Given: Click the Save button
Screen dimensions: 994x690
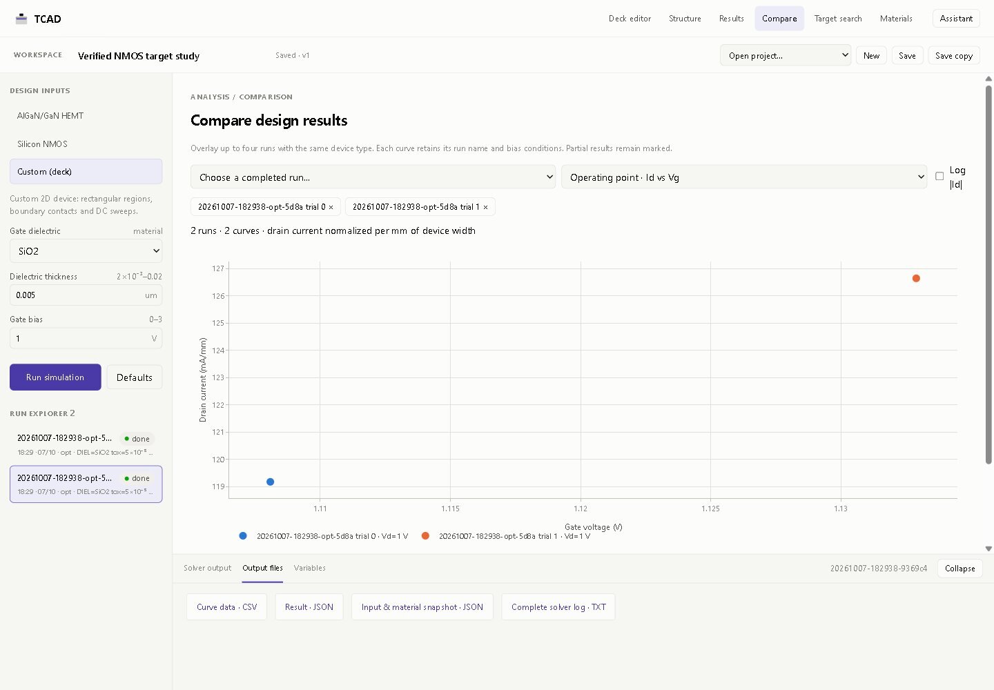Looking at the screenshot, I should coord(907,55).
